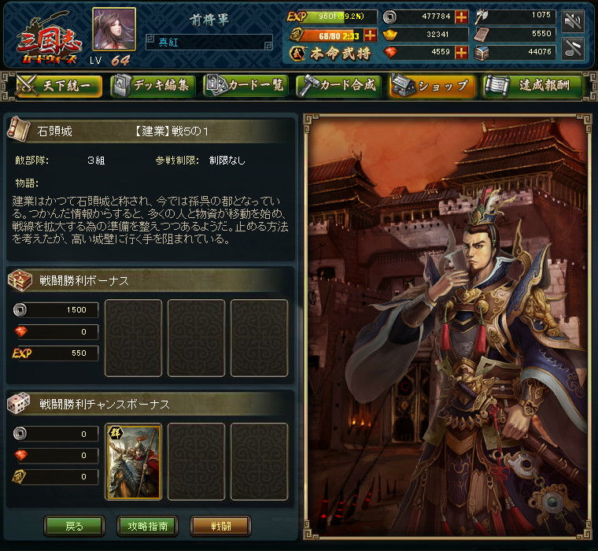This screenshot has width=598, height=551.
Task: Open the 本命武将 icon
Action: [297, 54]
